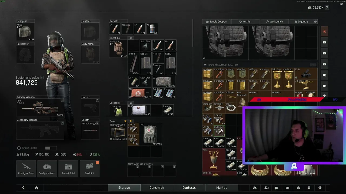Select the Jade Bracelet item

tap(231, 108)
